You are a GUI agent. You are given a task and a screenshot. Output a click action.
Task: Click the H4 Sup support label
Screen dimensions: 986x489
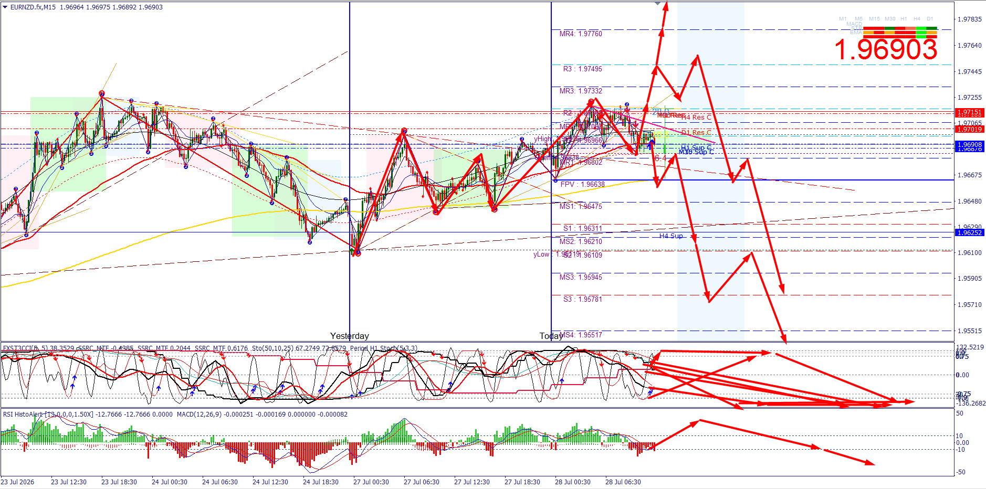(x=671, y=236)
